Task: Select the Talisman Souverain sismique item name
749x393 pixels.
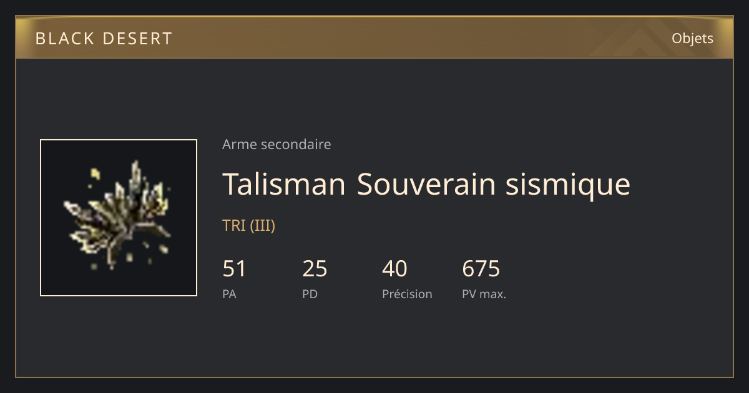Action: coord(426,185)
